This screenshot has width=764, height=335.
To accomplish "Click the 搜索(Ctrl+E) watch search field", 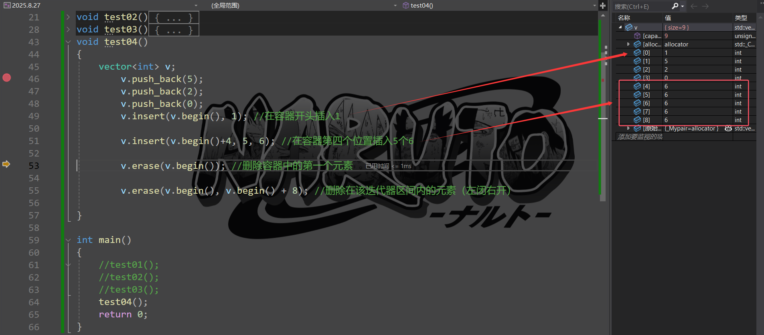I will (642, 6).
